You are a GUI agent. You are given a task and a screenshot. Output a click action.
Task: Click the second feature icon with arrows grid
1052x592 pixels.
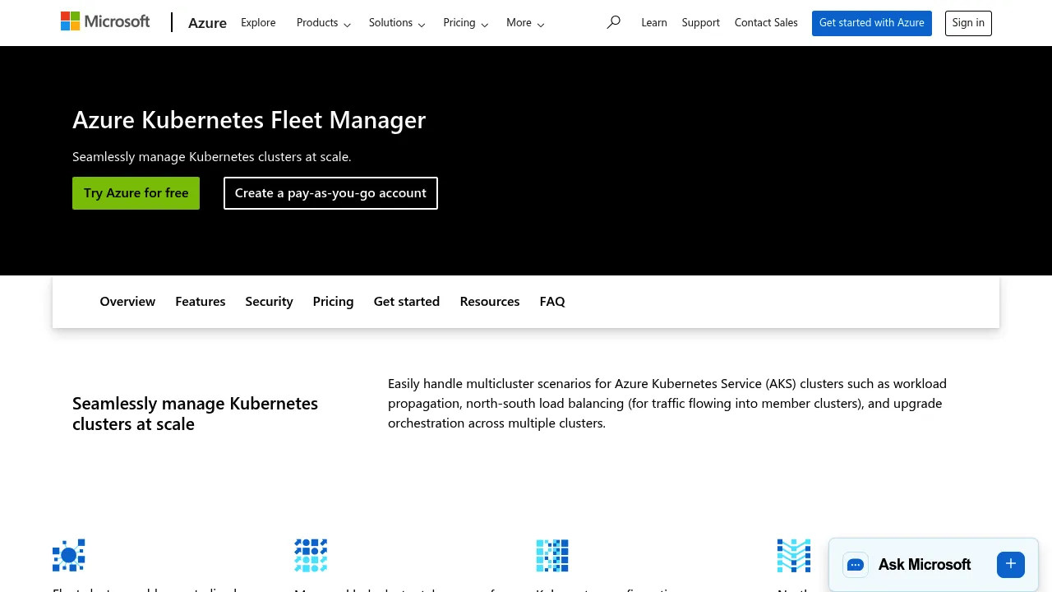311,556
